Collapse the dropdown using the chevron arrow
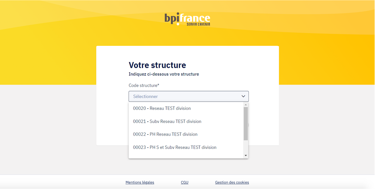Image resolution: width=375 pixels, height=189 pixels. [243, 96]
